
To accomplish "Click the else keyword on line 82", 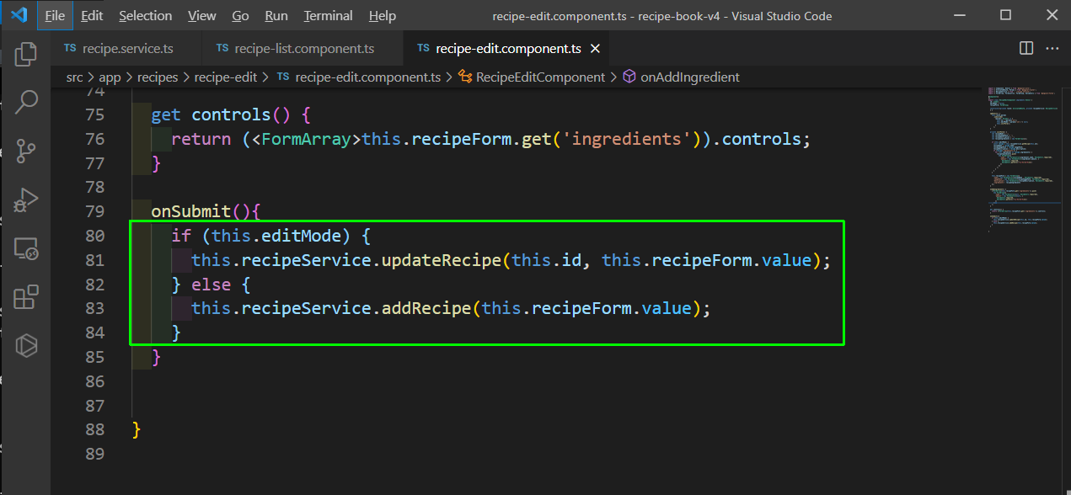I will 212,285.
